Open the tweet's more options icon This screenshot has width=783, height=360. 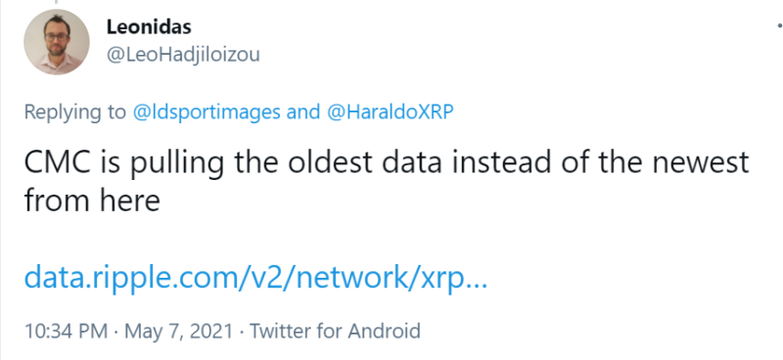point(779,25)
